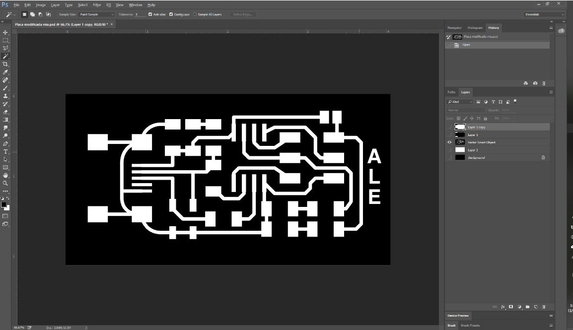573x330 pixels.
Task: Create new fill or adjustment layer
Action: (x=519, y=307)
